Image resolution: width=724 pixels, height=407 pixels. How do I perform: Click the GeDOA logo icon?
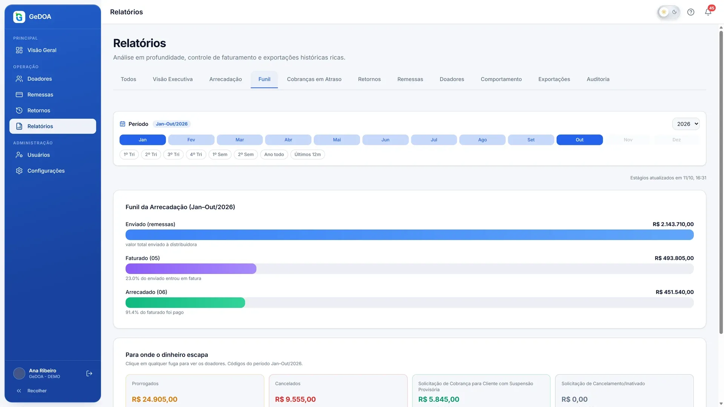pyautogui.click(x=19, y=17)
